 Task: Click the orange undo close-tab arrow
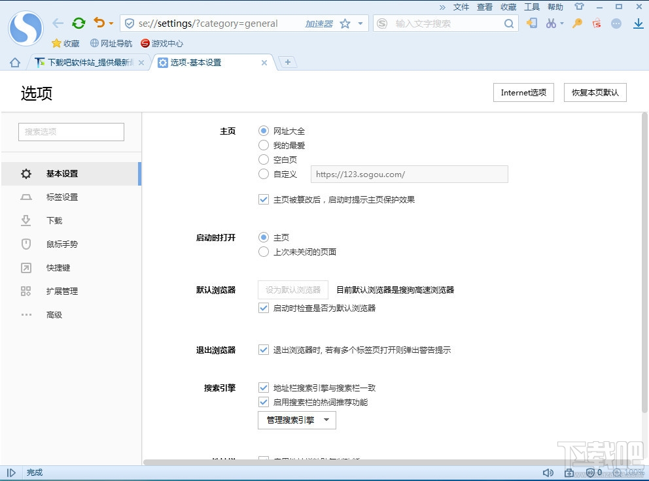pos(99,22)
